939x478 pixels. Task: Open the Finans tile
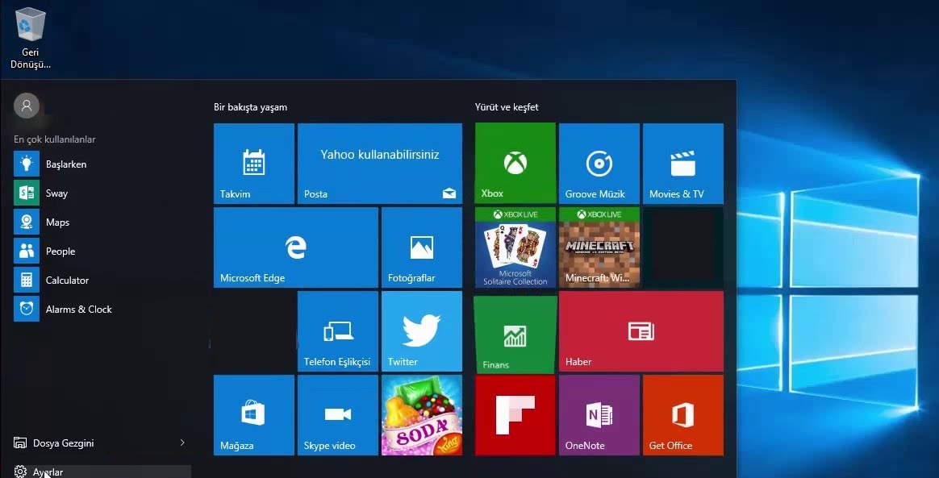coord(515,334)
